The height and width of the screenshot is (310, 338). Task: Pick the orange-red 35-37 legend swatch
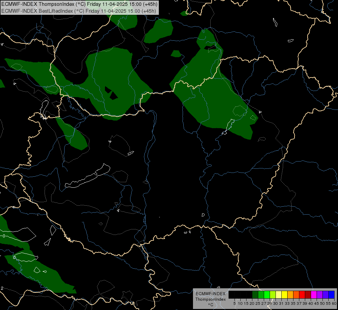tap(296, 294)
